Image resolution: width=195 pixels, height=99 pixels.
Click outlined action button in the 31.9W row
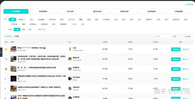tap(186, 69)
